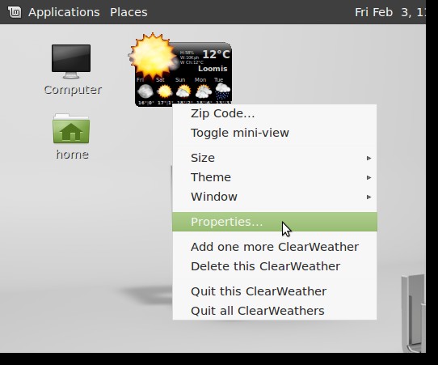
Task: Click Monday's cloudy forecast icon
Action: (203, 91)
